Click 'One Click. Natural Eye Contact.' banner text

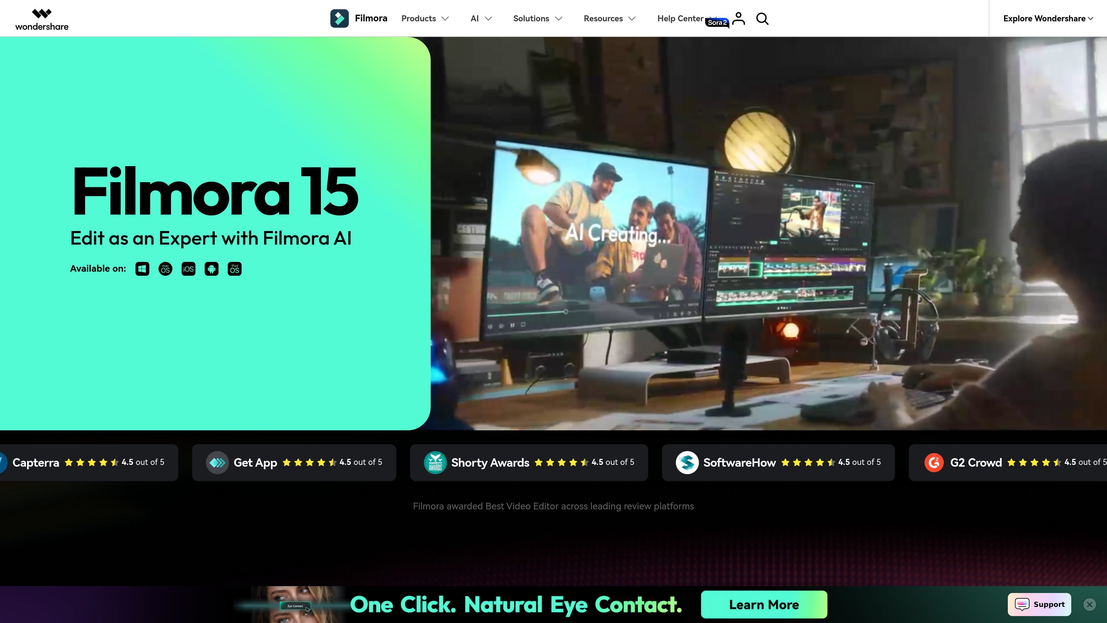[x=516, y=605]
